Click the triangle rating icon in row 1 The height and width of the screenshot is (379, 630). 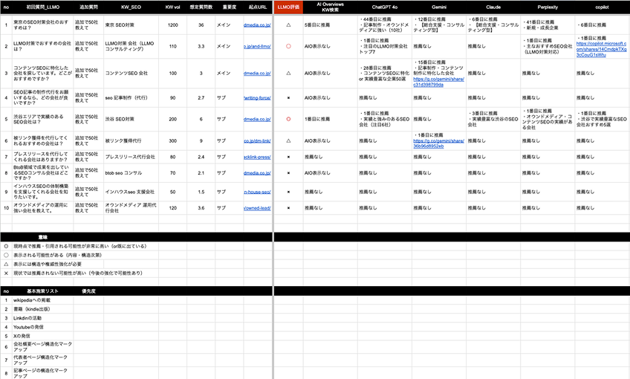pyautogui.click(x=288, y=25)
